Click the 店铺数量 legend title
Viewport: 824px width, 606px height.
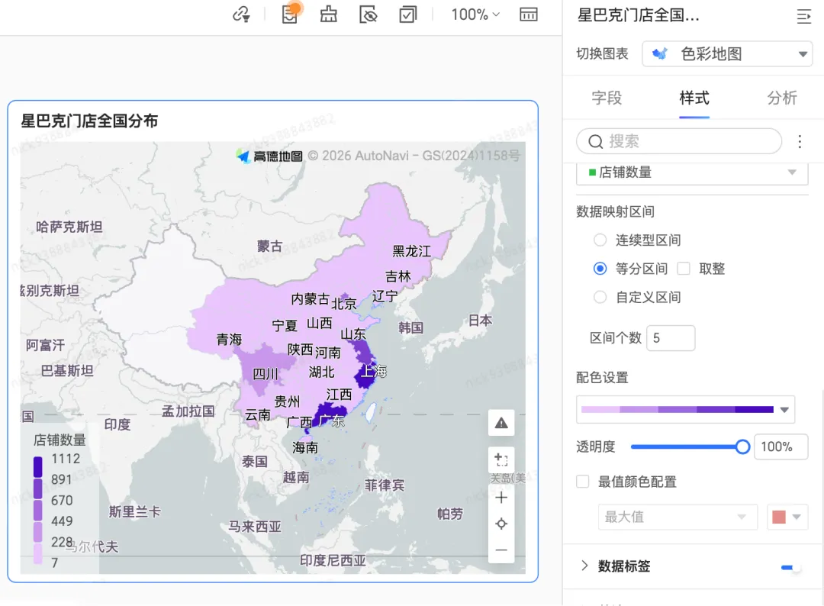[60, 440]
